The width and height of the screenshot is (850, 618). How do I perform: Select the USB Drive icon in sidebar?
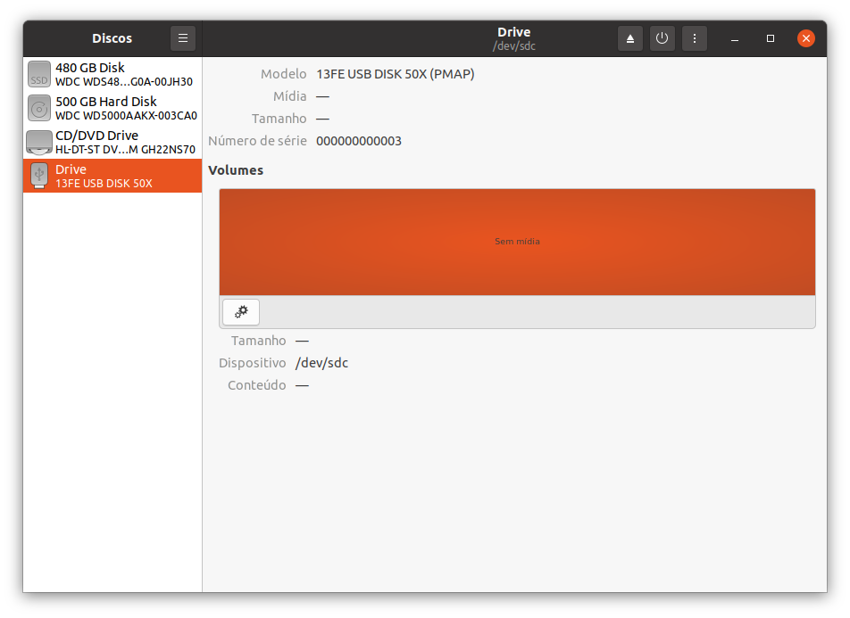click(x=39, y=176)
